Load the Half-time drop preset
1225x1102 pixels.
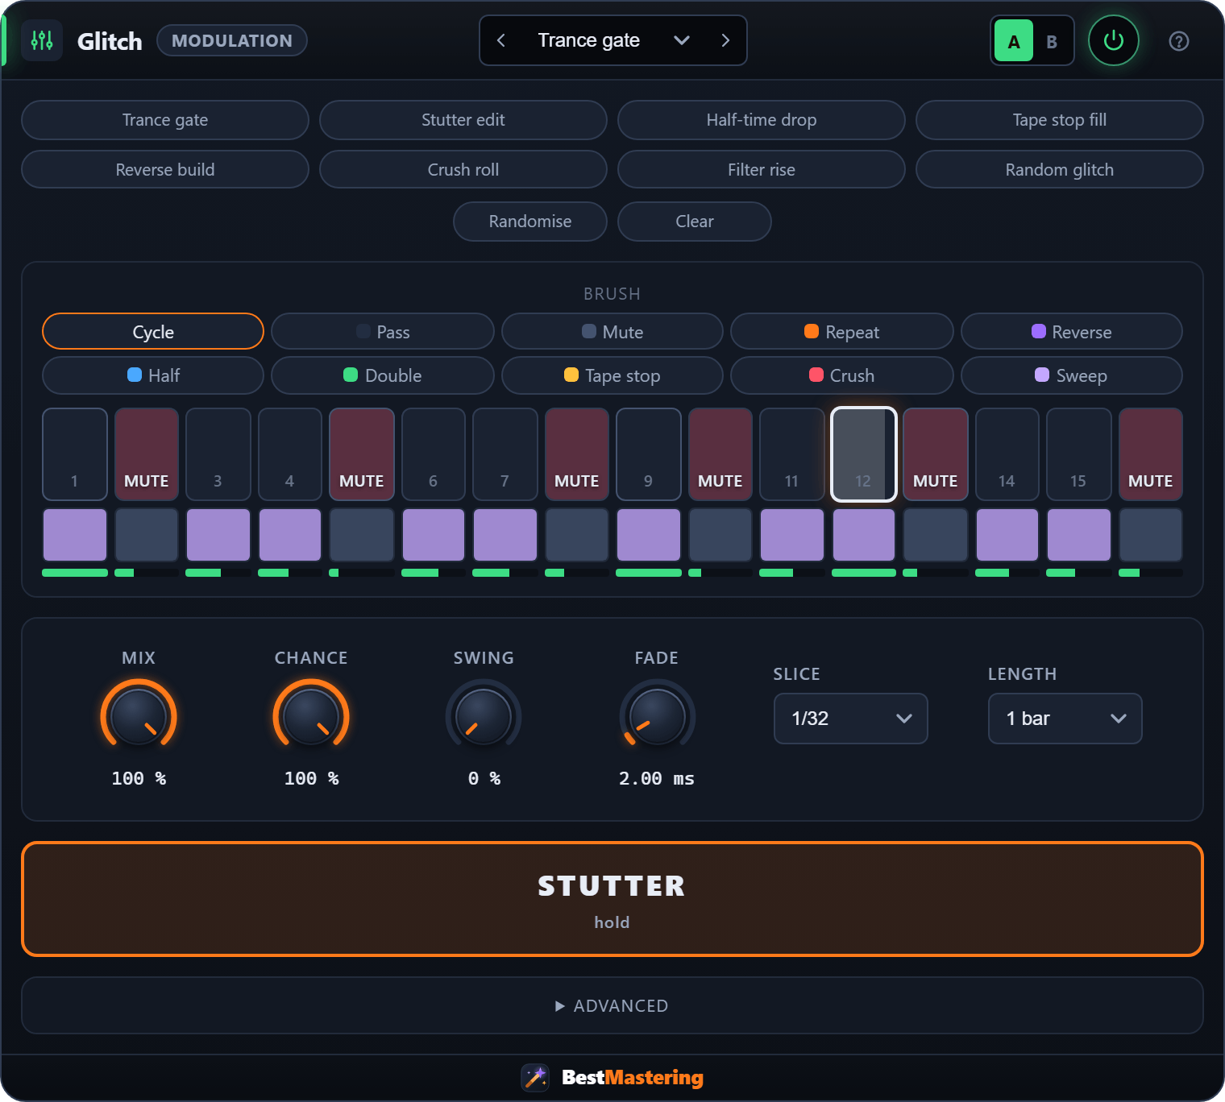[762, 120]
